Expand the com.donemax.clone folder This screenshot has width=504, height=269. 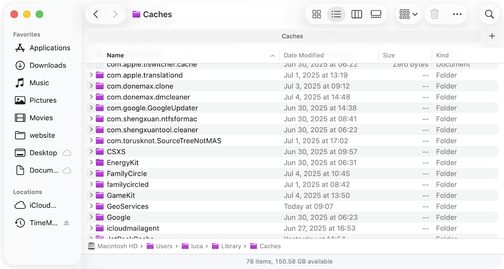(x=91, y=86)
